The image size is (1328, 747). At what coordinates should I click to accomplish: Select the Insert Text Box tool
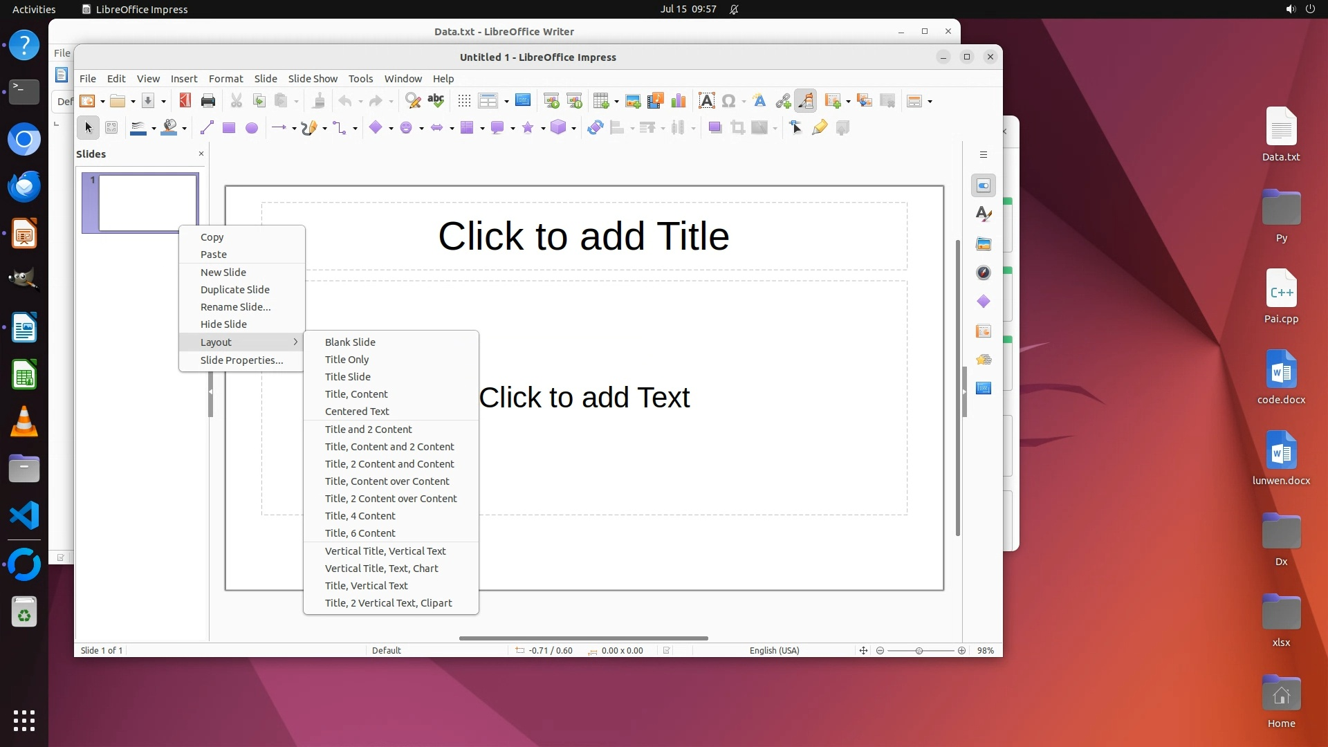[x=706, y=101]
